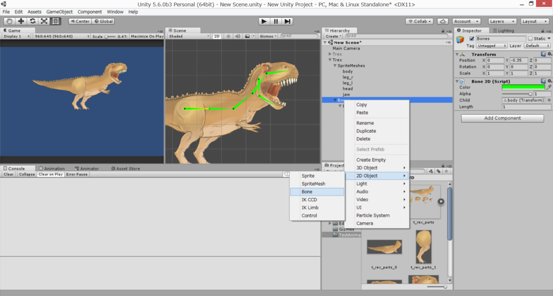Image resolution: width=553 pixels, height=296 pixels.
Task: Uncheck the Bones active checkbox
Action: pos(471,38)
